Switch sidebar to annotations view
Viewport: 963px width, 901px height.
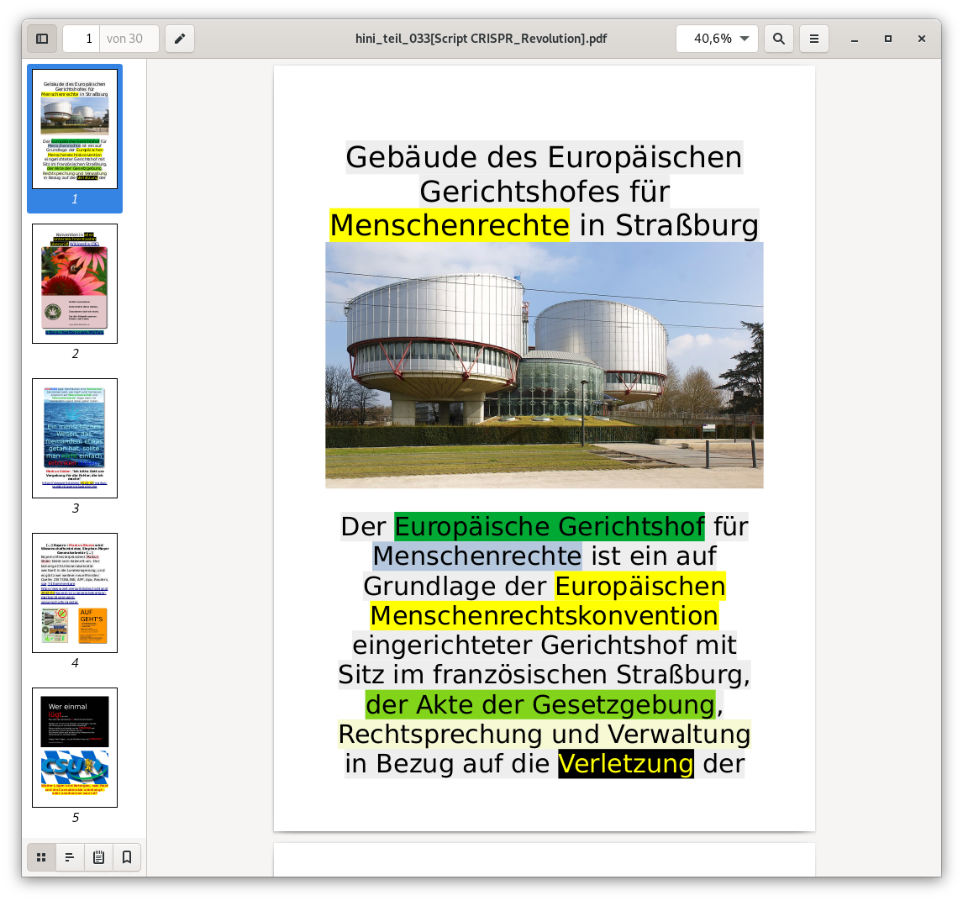pos(98,857)
